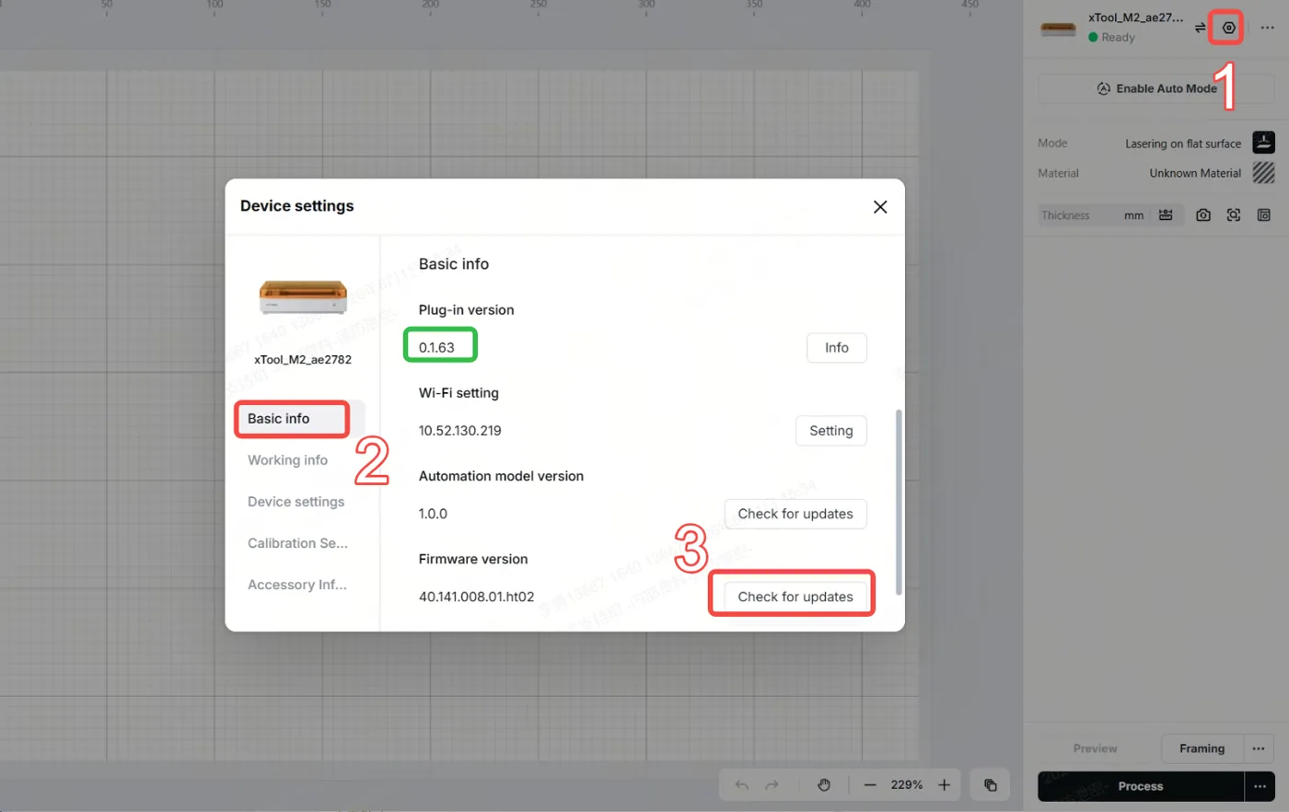Click the undo arrow in bottom toolbar
1289x812 pixels.
click(x=742, y=785)
